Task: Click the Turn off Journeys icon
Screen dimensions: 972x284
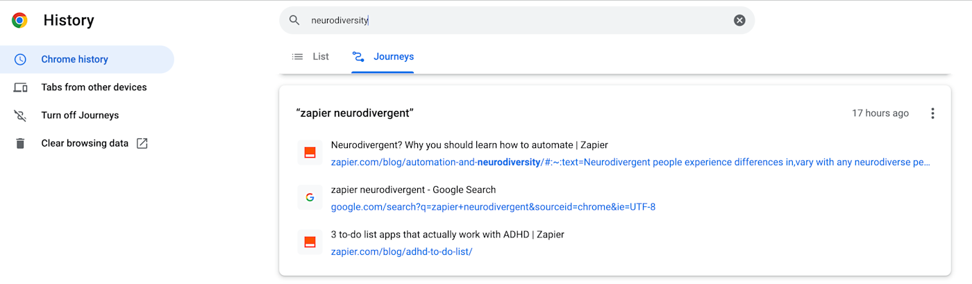Action: coord(20,115)
